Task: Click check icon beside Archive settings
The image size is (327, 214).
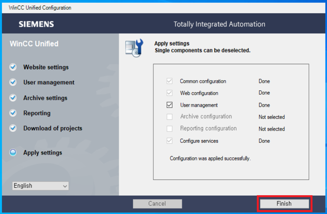Action: pyautogui.click(x=13, y=98)
